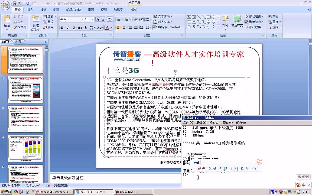Screen dimensions: 312x195
Task: Toggle Underline formatting
Action: 74,28
